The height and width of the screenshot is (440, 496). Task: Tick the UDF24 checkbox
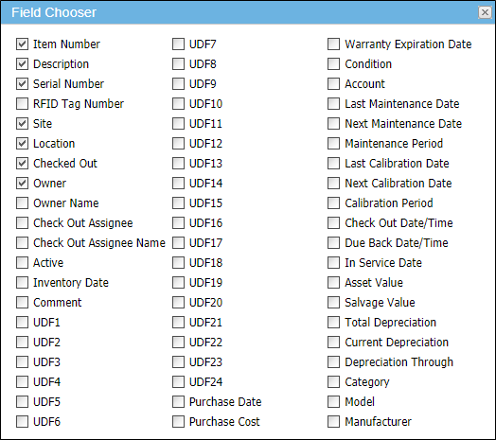178,381
